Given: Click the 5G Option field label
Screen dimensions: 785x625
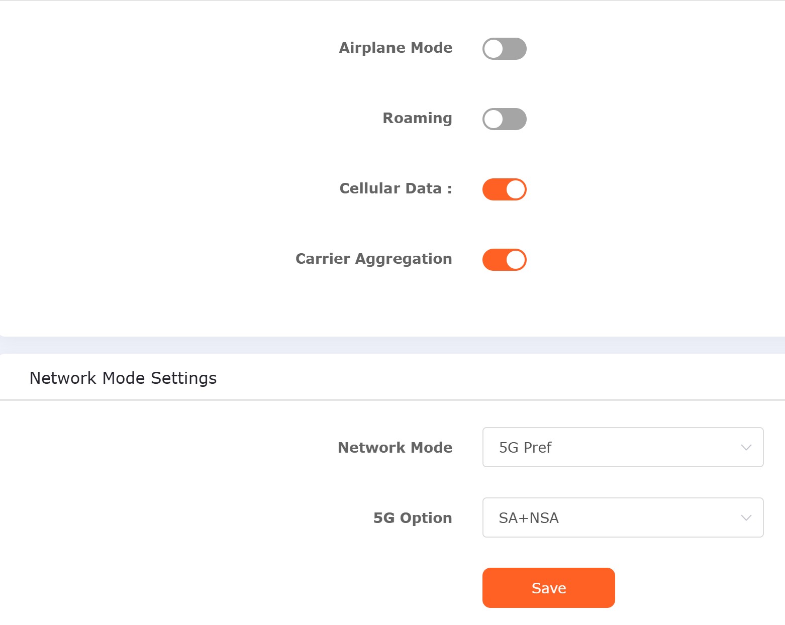Looking at the screenshot, I should [x=413, y=518].
